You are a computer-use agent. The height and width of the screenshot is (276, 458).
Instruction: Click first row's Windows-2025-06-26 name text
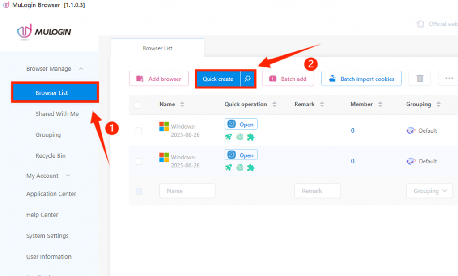185,130
